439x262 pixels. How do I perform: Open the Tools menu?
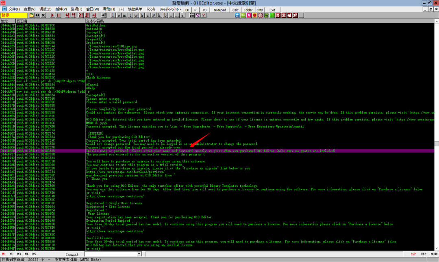point(151,9)
